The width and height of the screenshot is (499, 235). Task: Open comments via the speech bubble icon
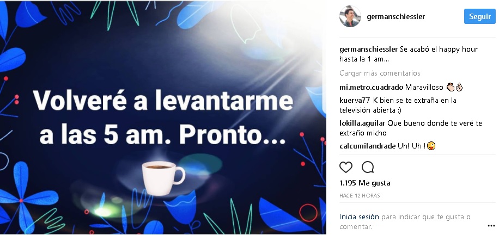click(368, 167)
